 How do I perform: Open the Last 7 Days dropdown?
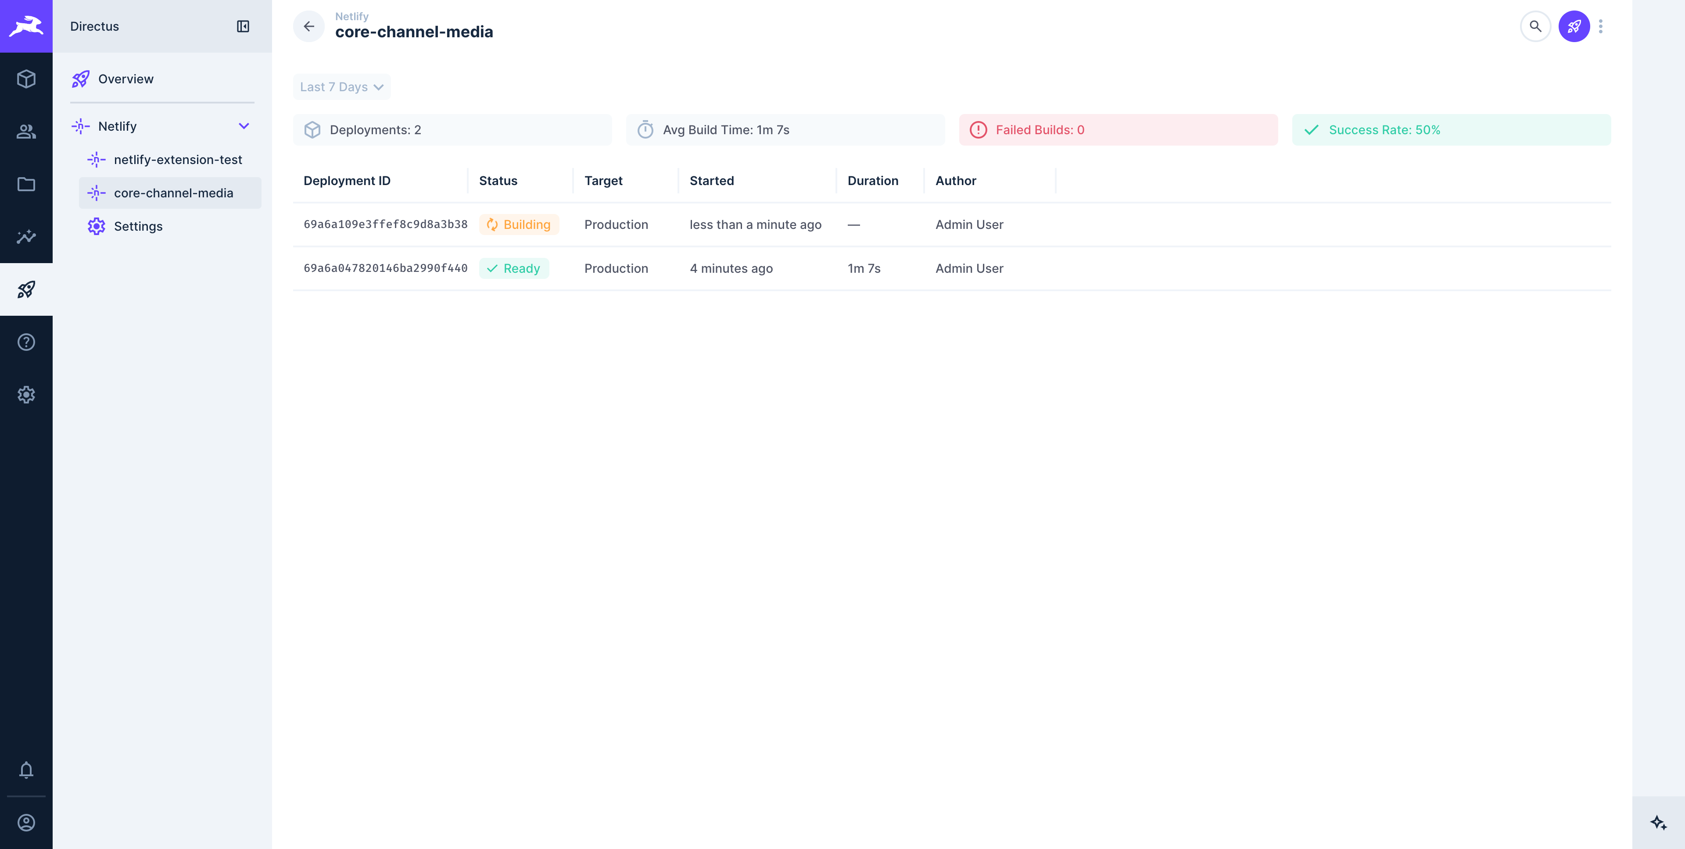[341, 86]
